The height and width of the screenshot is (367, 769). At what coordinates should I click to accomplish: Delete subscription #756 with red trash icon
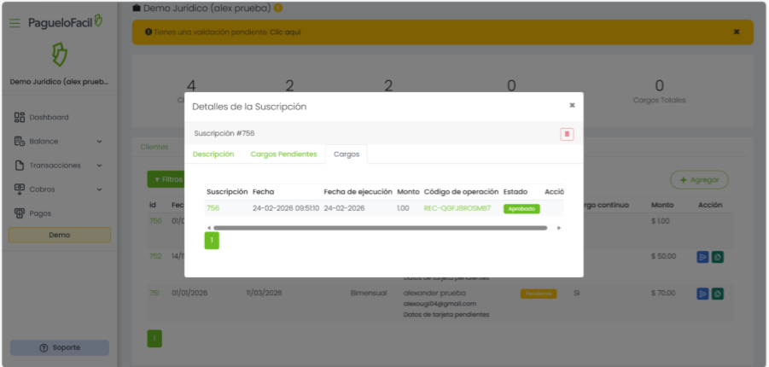click(x=567, y=134)
